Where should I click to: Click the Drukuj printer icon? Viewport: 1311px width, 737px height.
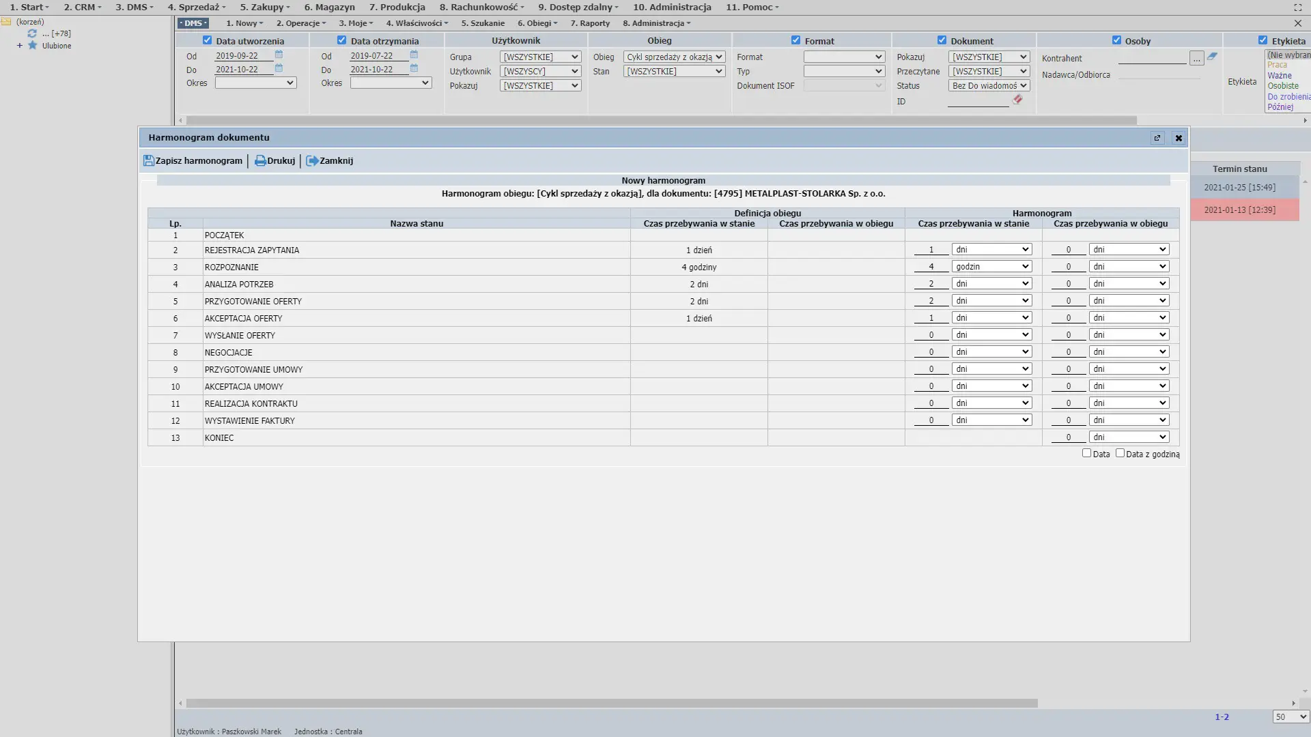click(260, 161)
